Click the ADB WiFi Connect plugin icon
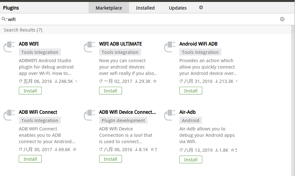Viewport: 295px width, 176px height. (x=9, y=115)
